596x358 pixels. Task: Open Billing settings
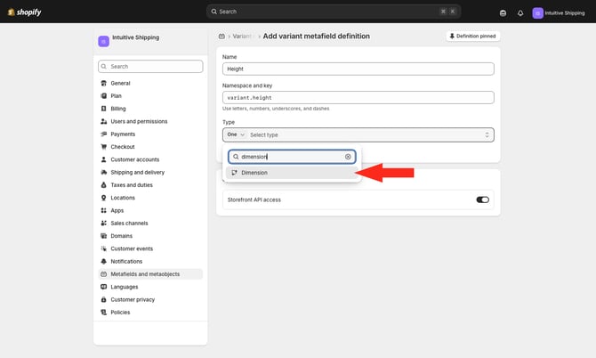point(117,109)
